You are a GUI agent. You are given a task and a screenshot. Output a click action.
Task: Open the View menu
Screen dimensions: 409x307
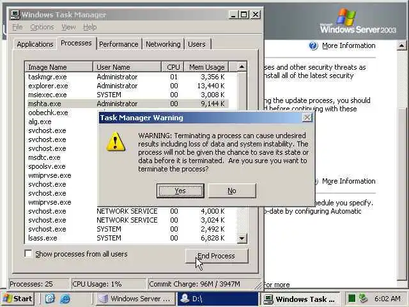[68, 27]
